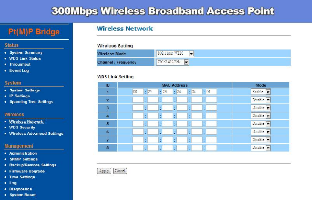This screenshot has width=312, height=200.
Task: Click first MAC octet field of row 5
Action: tap(138, 124)
